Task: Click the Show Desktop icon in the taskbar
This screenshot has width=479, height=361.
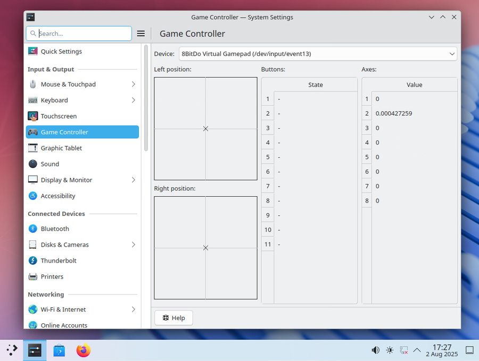Action: [x=469, y=350]
